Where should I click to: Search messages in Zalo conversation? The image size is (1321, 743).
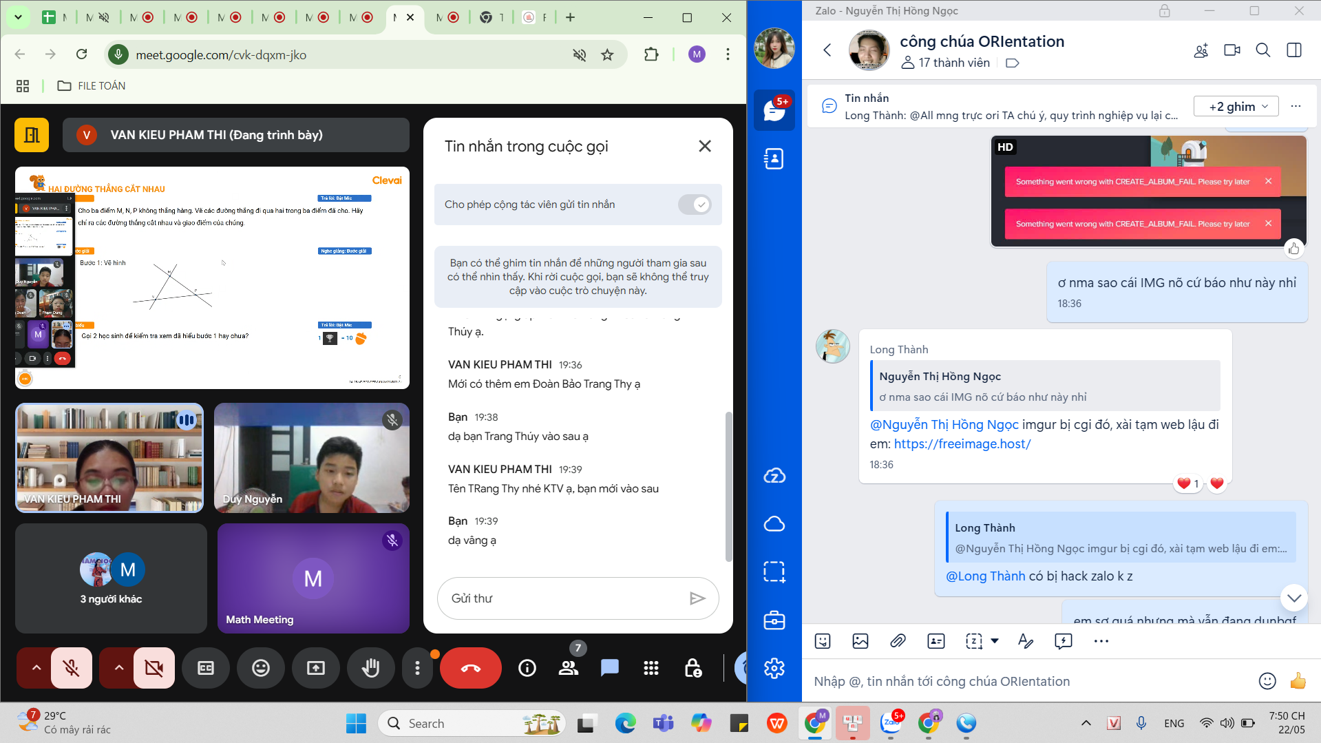[1263, 50]
